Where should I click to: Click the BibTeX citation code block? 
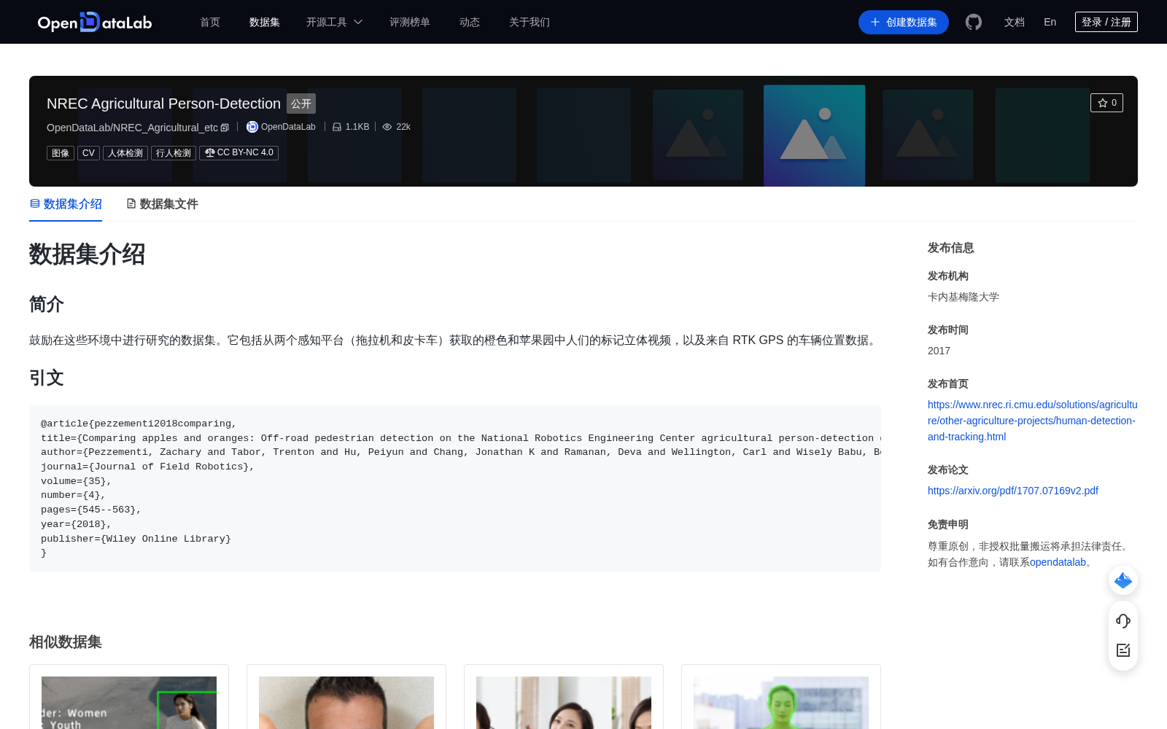point(455,488)
